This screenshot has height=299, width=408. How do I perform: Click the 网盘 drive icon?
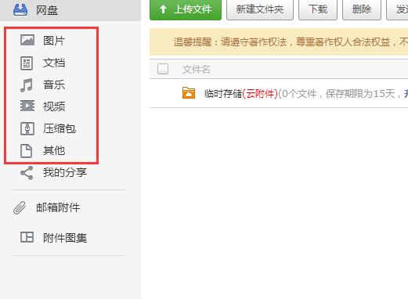[x=20, y=10]
